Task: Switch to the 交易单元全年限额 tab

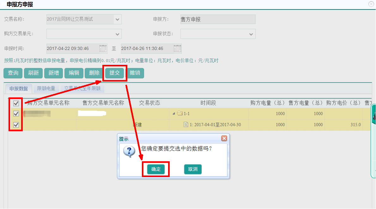Action: tap(82, 89)
